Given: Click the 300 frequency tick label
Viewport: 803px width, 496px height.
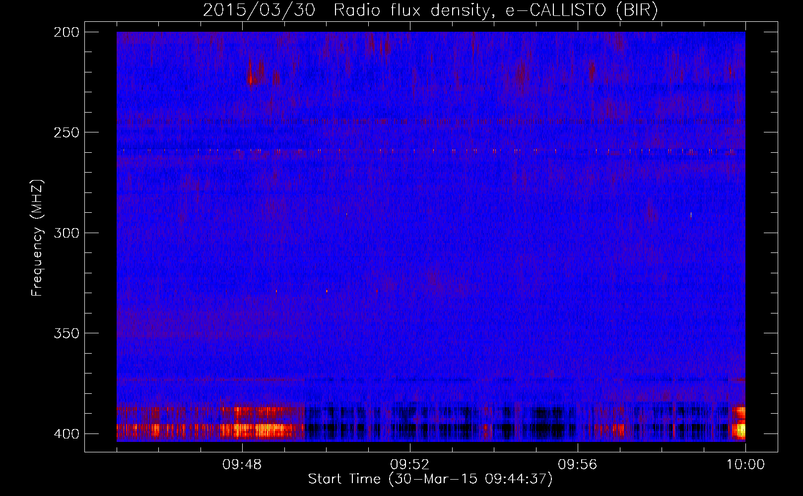Looking at the screenshot, I should [67, 233].
